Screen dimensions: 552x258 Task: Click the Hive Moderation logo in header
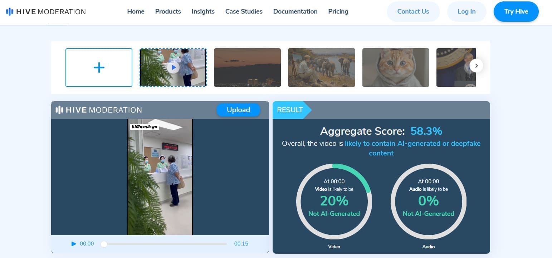(46, 12)
